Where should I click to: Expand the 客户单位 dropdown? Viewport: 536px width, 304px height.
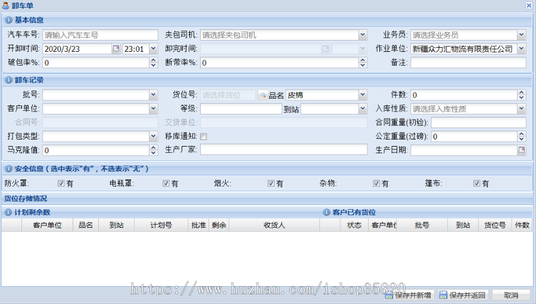tap(154, 108)
